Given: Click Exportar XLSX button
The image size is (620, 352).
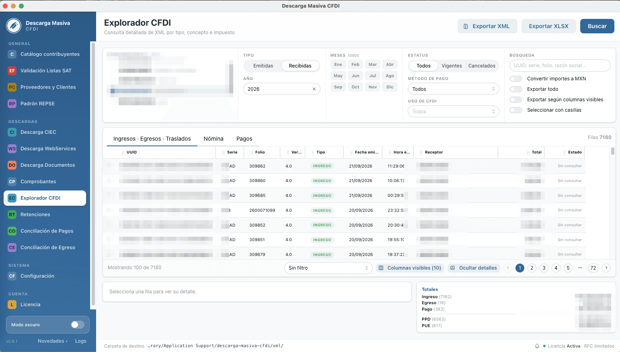Looking at the screenshot, I should [x=548, y=26].
